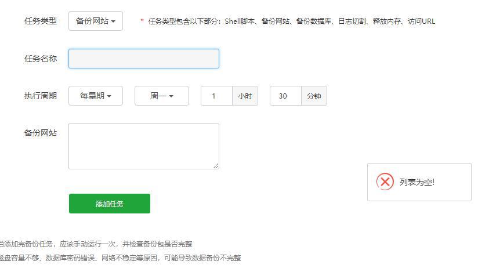Click the task type hint text mentioning Shell脚本
The width and height of the screenshot is (478, 272).
[x=291, y=21]
